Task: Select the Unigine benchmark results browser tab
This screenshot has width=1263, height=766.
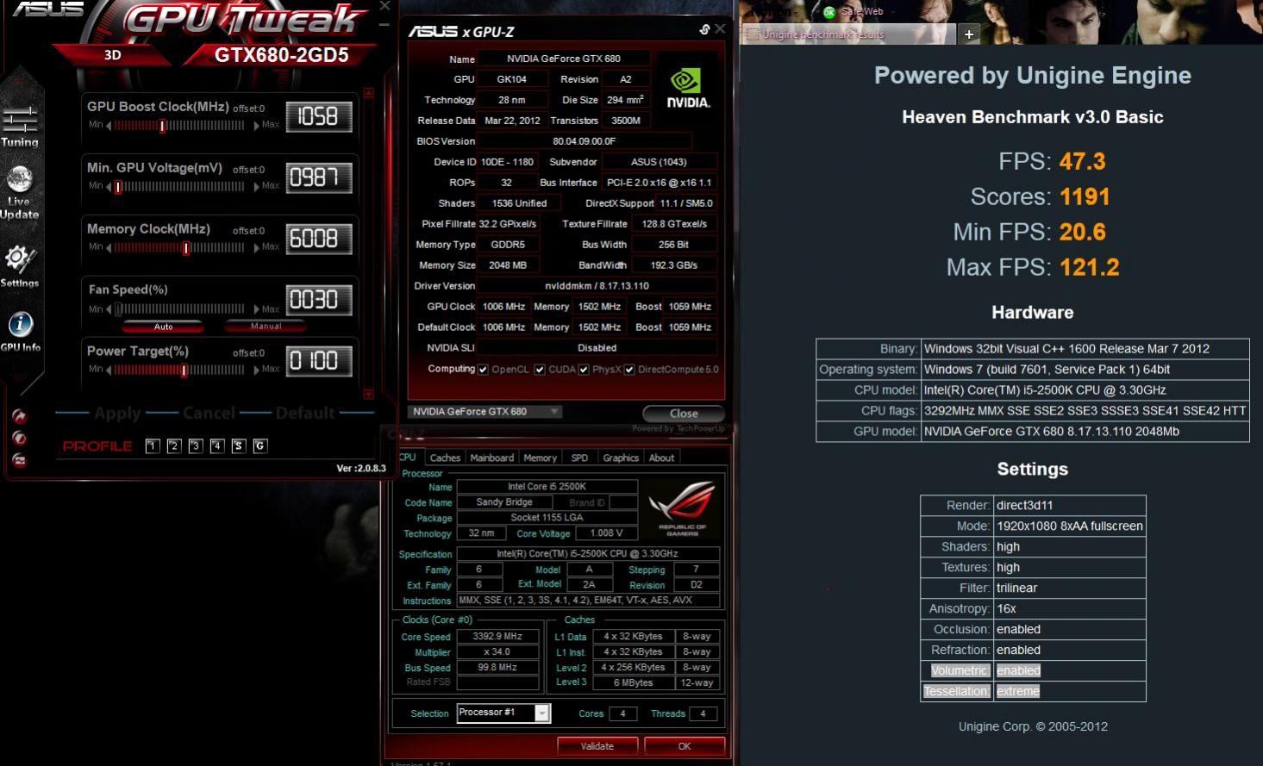Action: point(848,34)
